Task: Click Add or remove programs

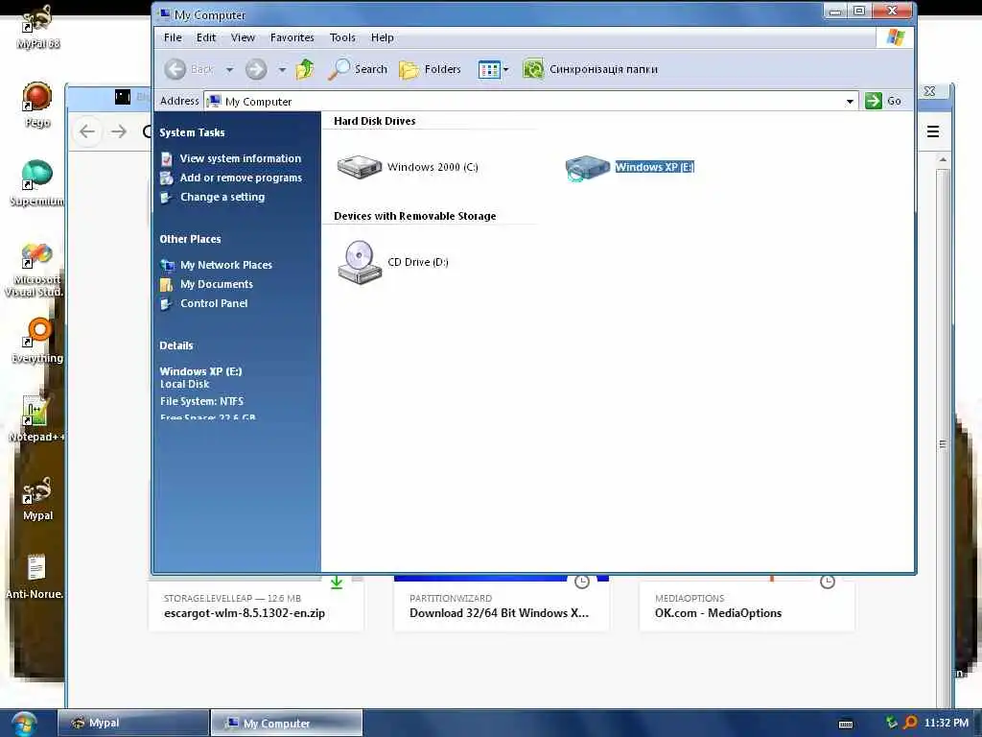Action: (241, 178)
